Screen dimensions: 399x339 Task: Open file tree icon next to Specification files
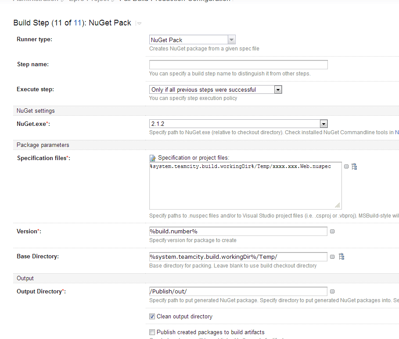tap(354, 167)
